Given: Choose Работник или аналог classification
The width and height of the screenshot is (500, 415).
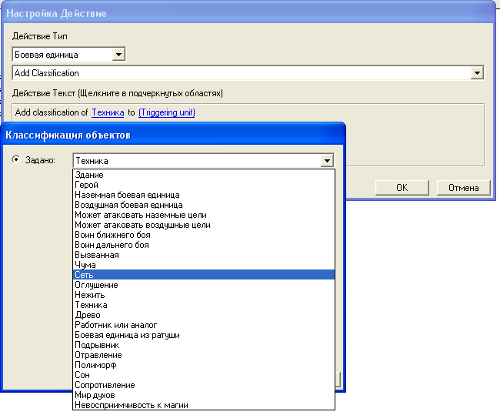Looking at the screenshot, I should [x=204, y=325].
